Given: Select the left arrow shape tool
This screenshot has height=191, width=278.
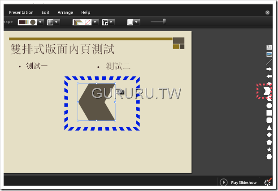Looking at the screenshot, I should coord(269,76).
